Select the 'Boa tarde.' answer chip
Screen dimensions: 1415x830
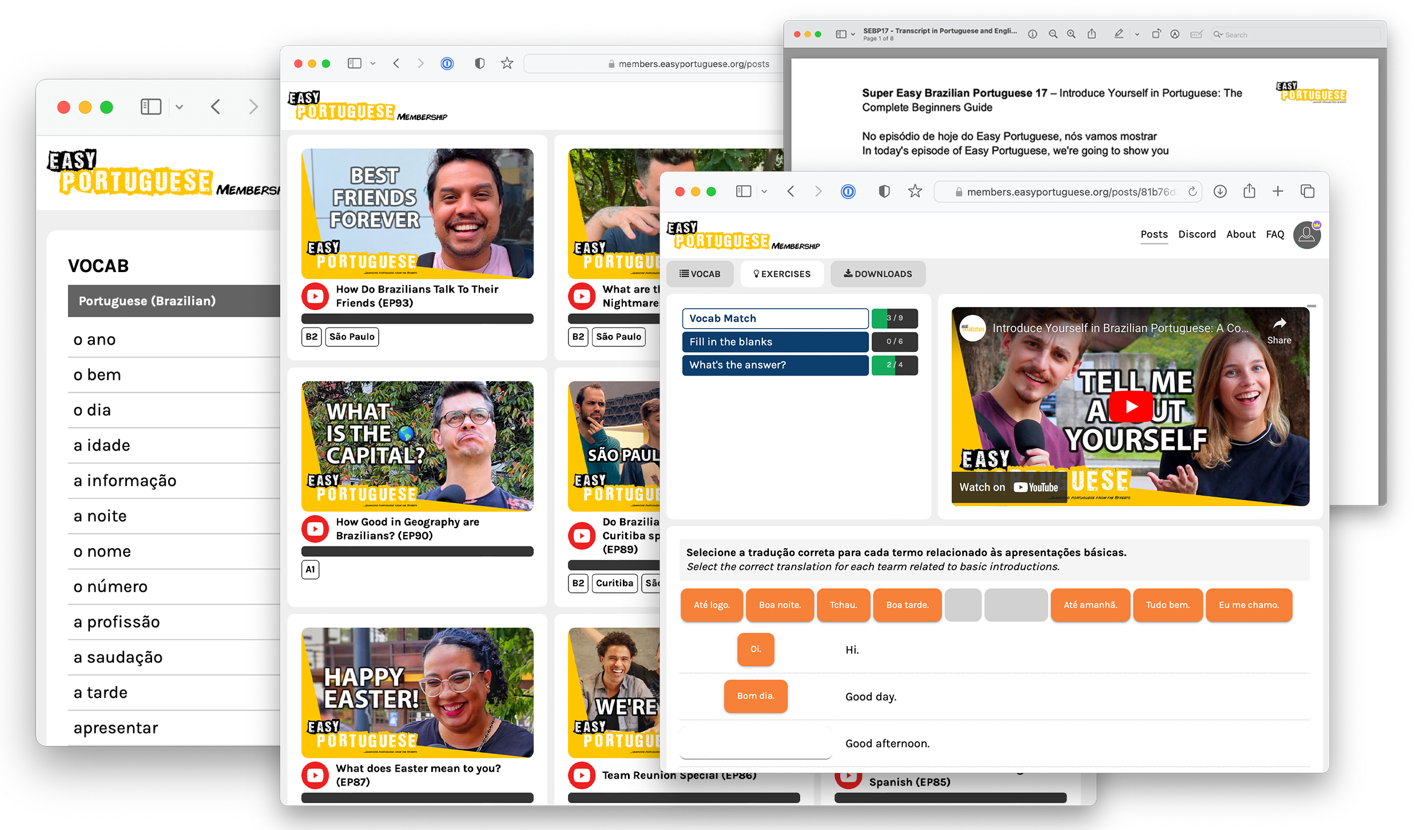pos(907,605)
